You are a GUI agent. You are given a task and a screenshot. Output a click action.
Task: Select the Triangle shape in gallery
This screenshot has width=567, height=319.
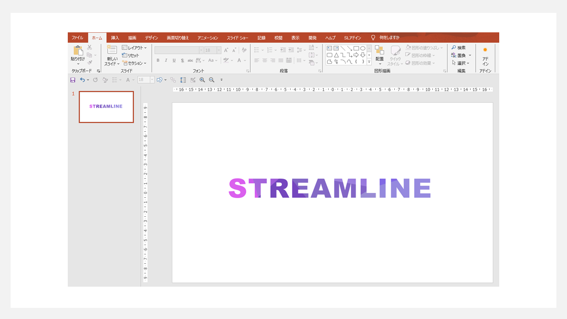(x=336, y=55)
